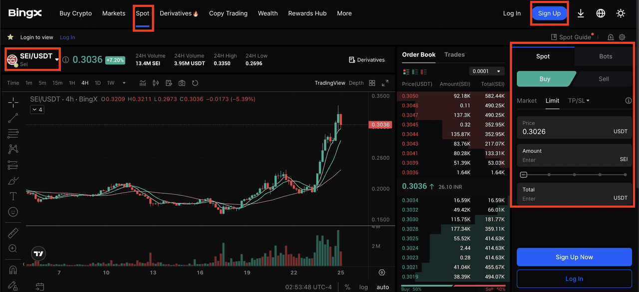Open the price alert bell icon
Screen dimensions: 639x292
pos(611,37)
